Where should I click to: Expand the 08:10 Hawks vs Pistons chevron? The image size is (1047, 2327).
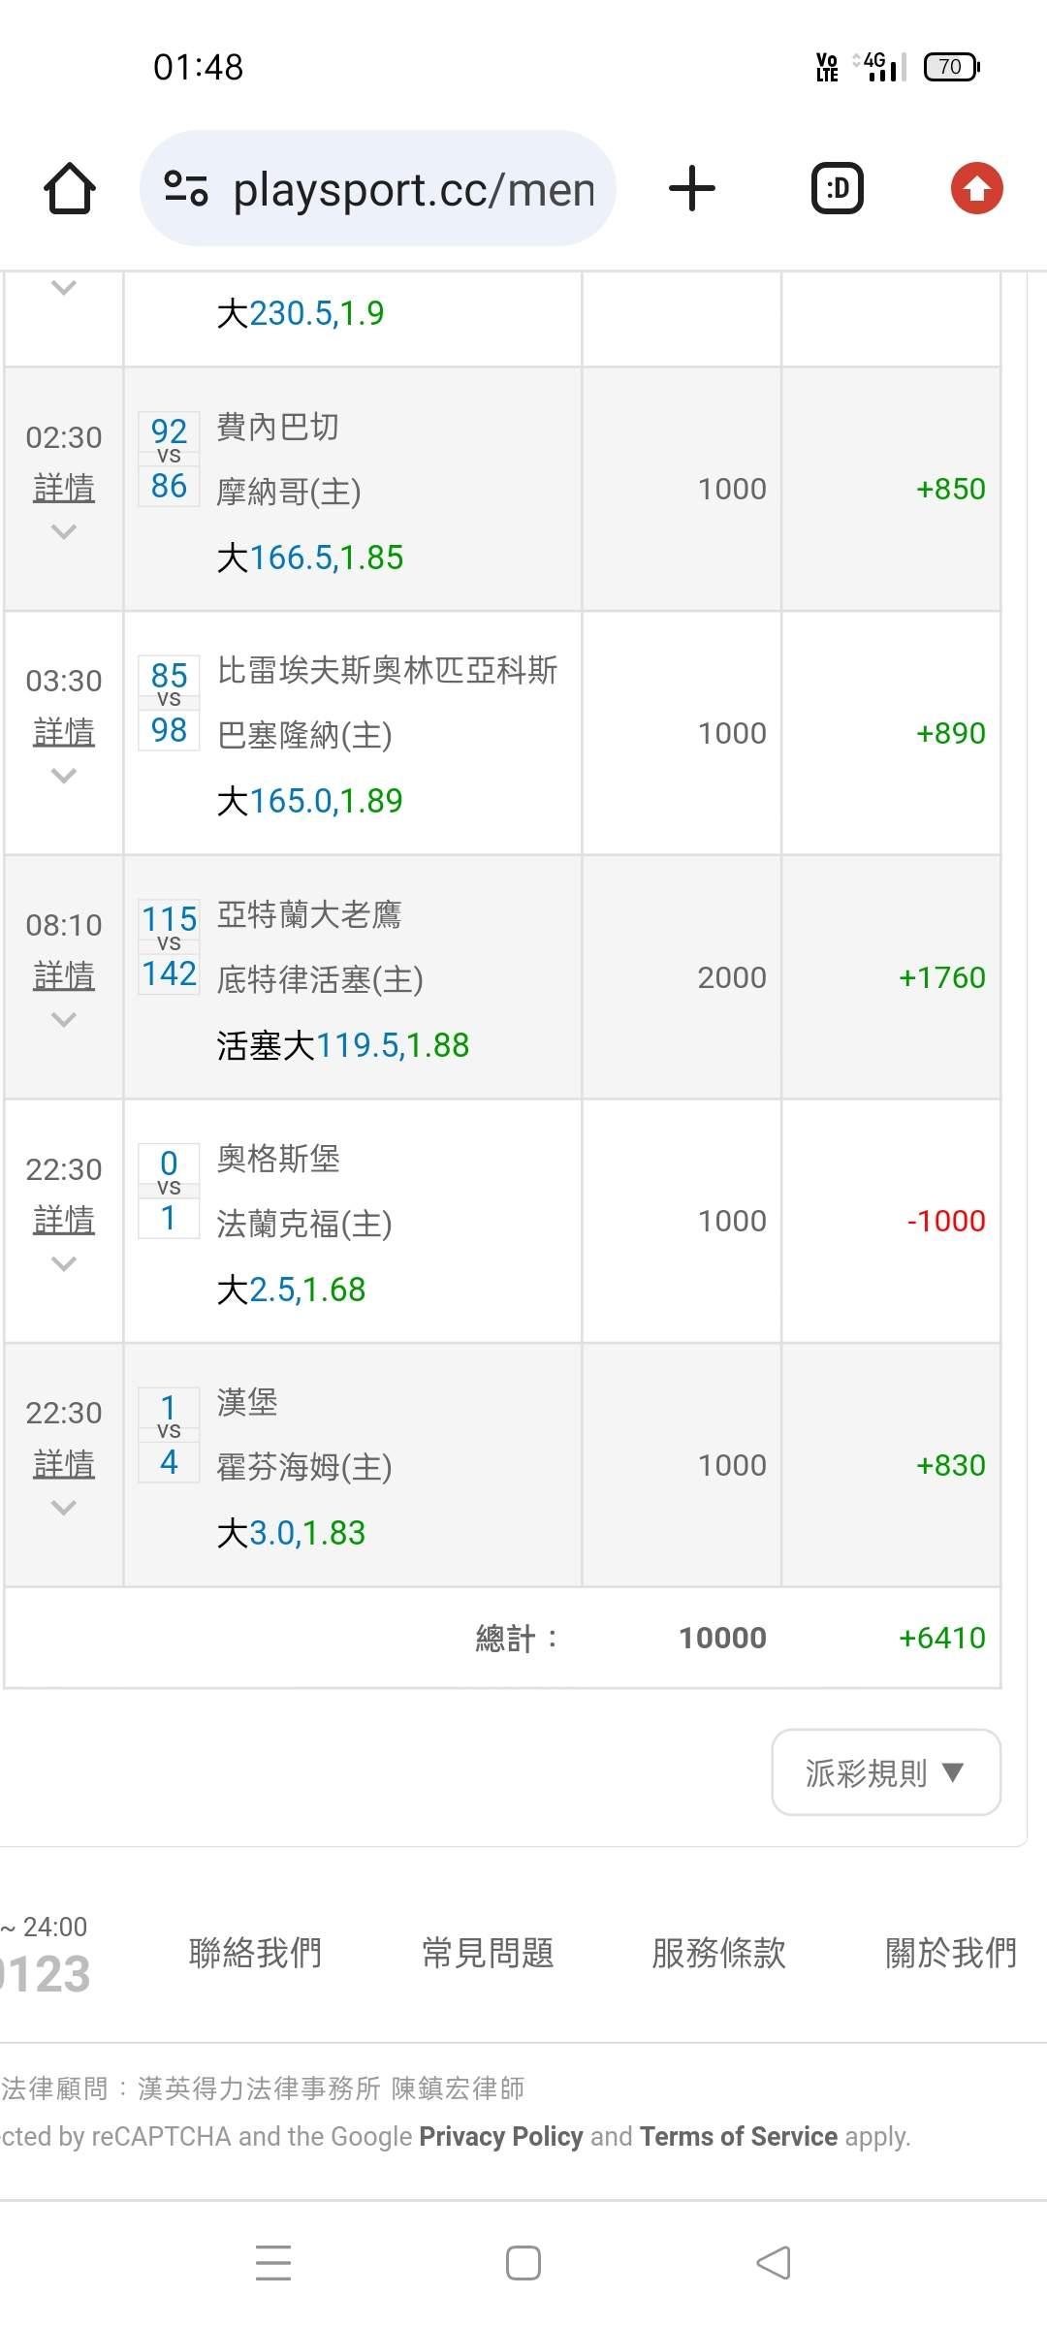pos(64,1019)
